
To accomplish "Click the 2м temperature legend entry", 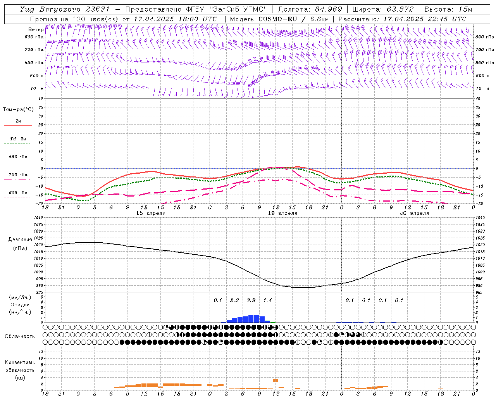I will coord(18,121).
